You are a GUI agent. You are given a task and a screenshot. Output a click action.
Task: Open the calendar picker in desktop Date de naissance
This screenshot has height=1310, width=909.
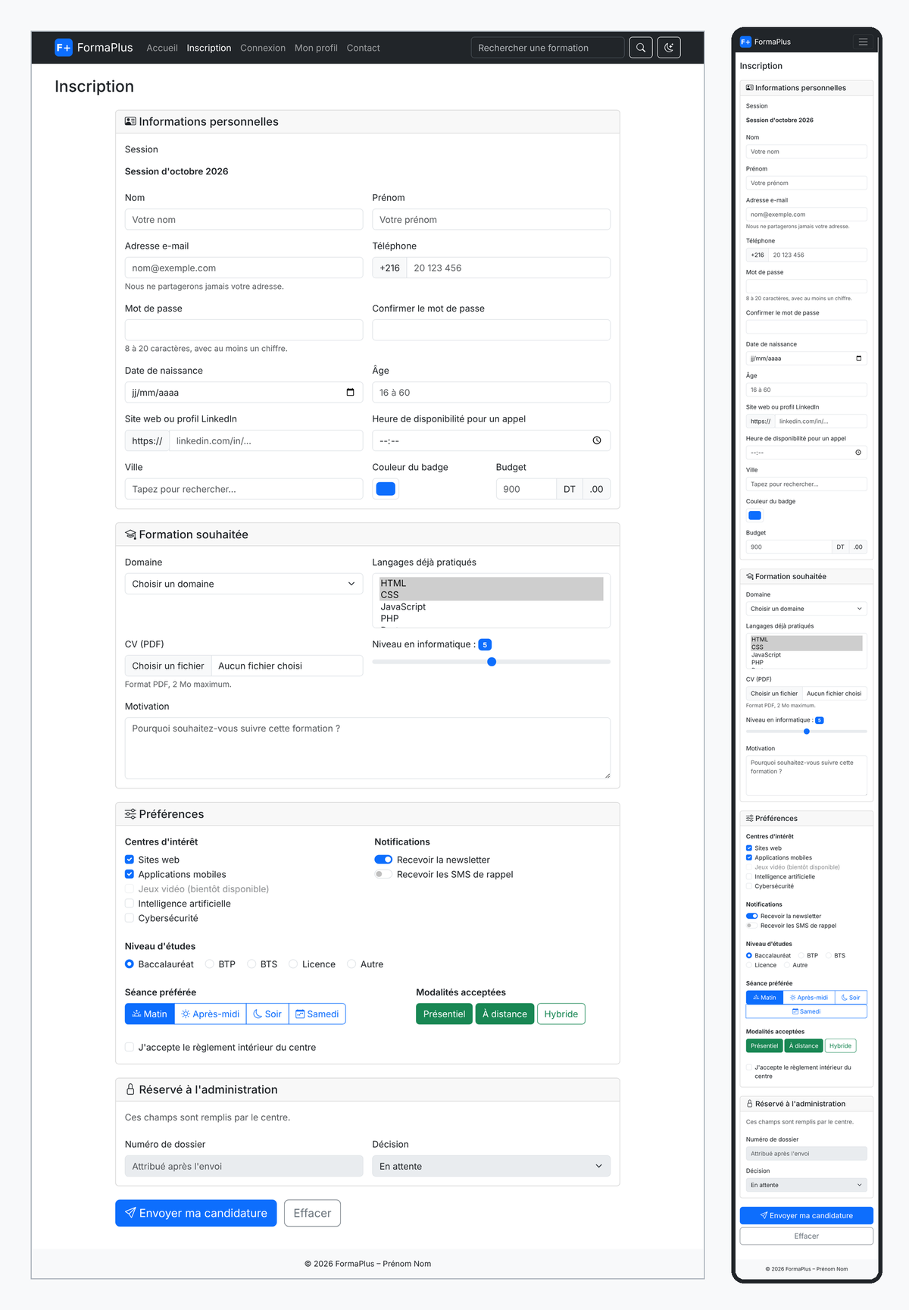coord(350,393)
